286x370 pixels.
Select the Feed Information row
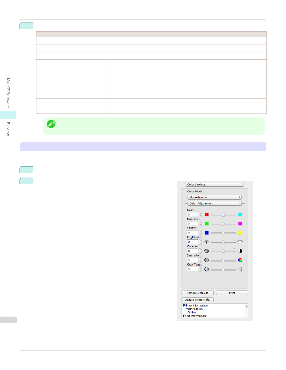click(x=194, y=316)
